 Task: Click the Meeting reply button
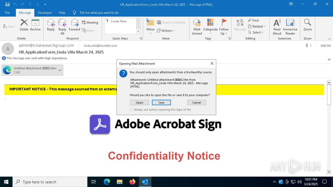90,23
